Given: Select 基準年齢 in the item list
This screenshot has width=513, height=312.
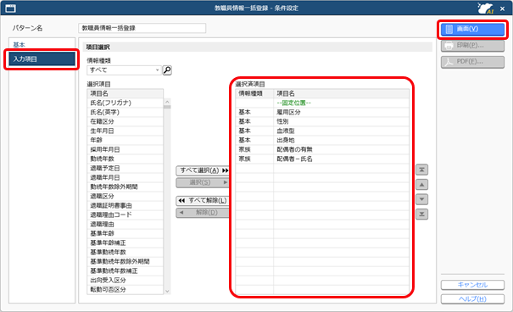Looking at the screenshot, I should (x=125, y=233).
